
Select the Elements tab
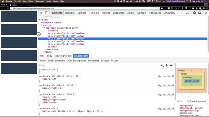(57, 13)
